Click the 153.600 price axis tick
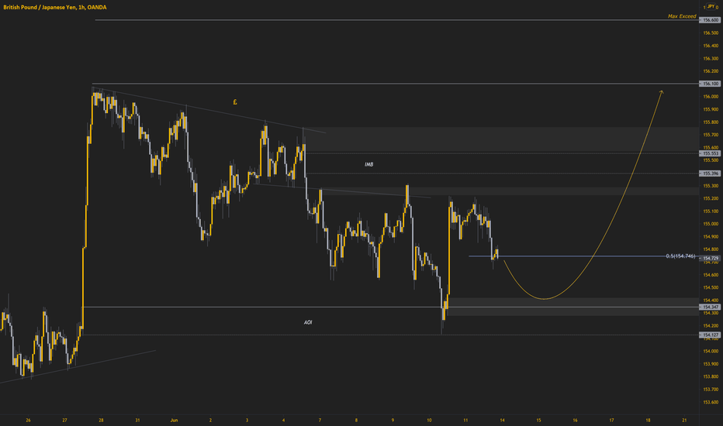Screen dimensions: 723x426 coord(711,402)
